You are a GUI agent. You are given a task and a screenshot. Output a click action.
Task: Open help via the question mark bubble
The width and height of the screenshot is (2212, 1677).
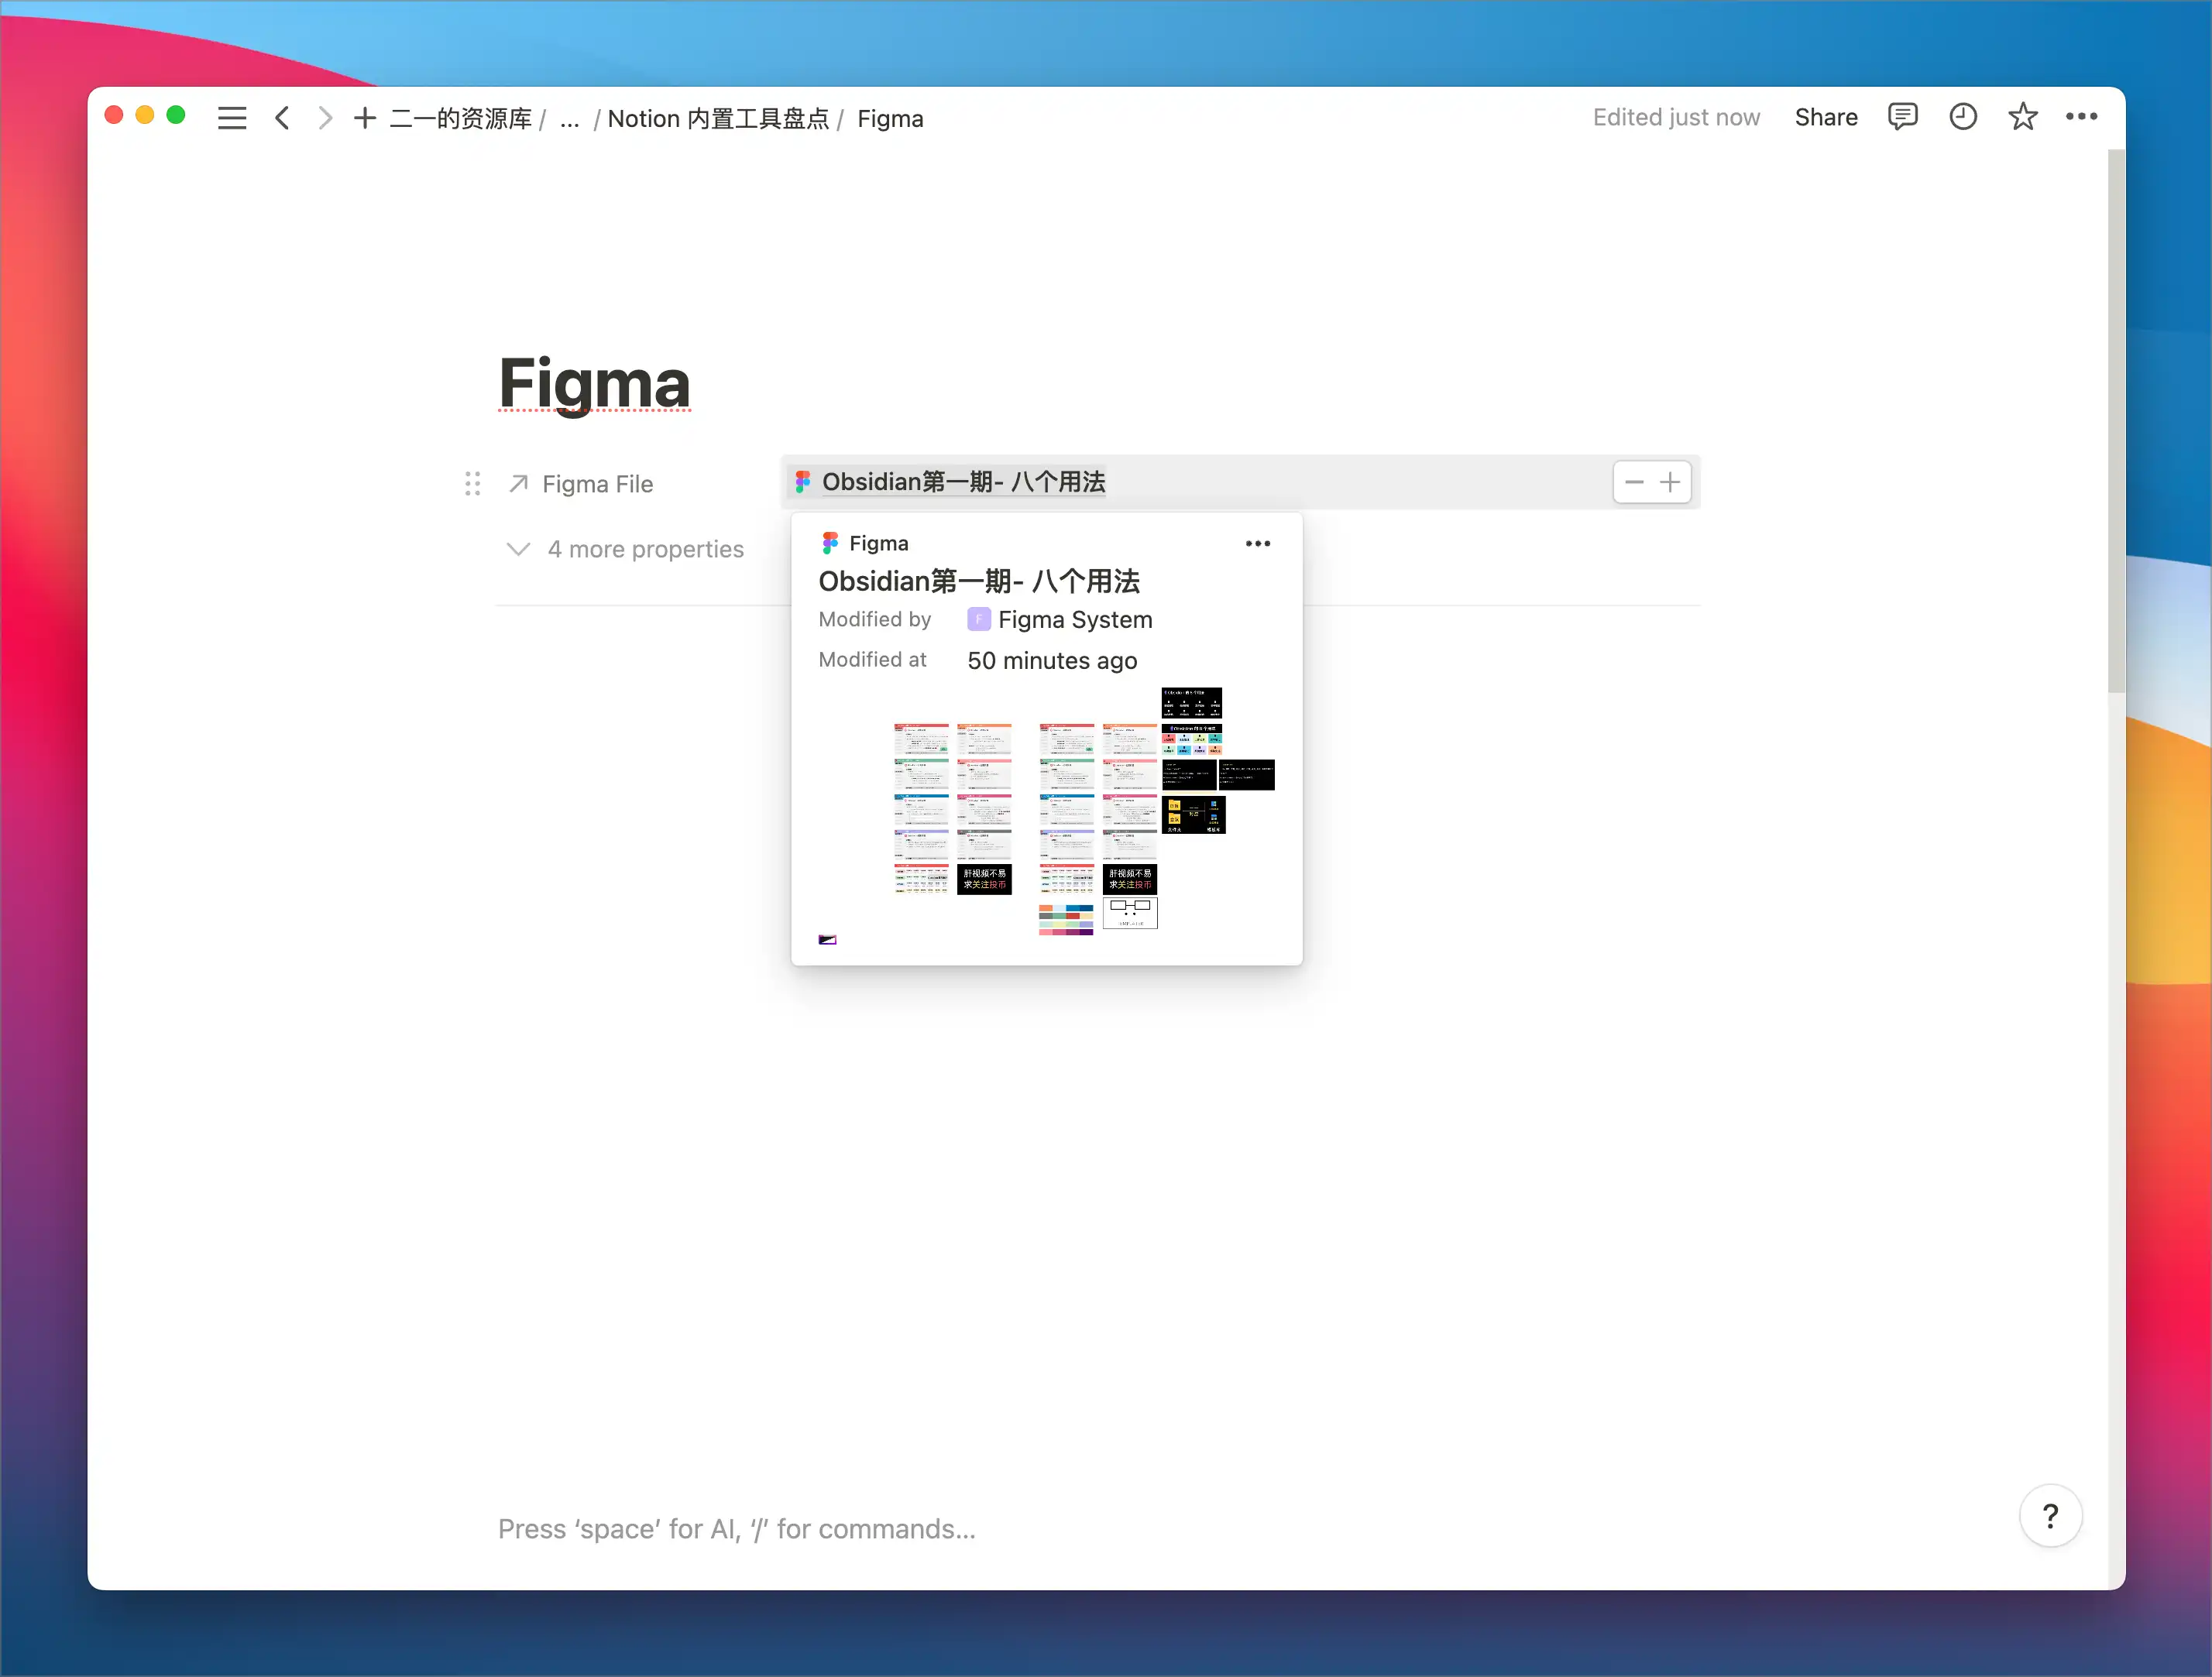(2051, 1516)
